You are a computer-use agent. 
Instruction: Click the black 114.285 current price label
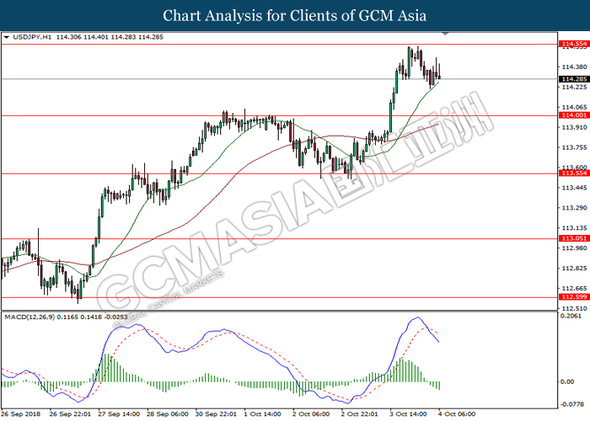coord(574,79)
